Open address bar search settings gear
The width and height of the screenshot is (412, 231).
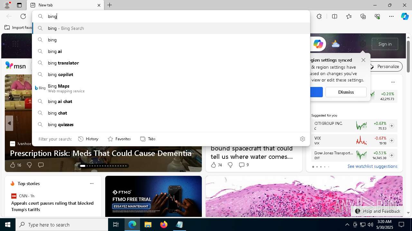(303, 139)
